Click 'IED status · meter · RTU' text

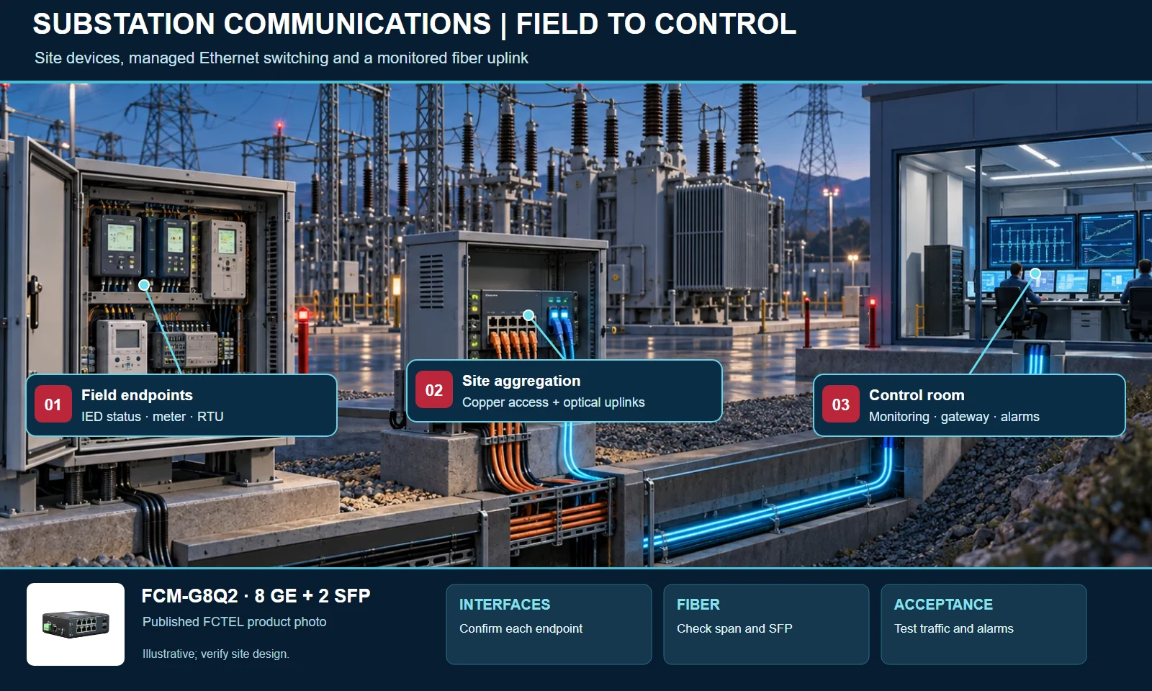pos(153,417)
